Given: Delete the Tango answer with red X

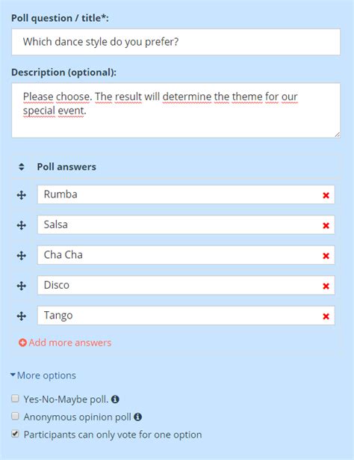Looking at the screenshot, I should point(326,316).
